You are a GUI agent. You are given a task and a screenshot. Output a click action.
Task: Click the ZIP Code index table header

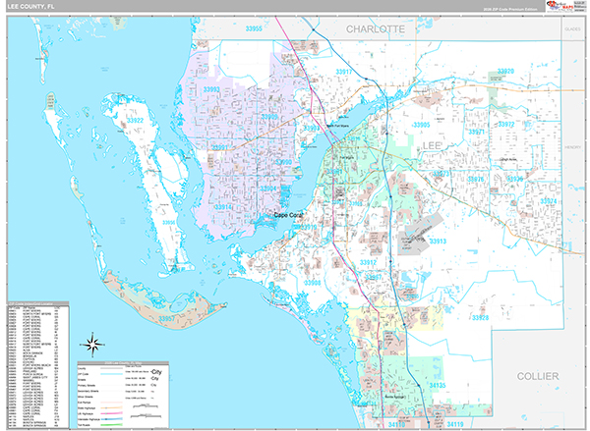38,303
